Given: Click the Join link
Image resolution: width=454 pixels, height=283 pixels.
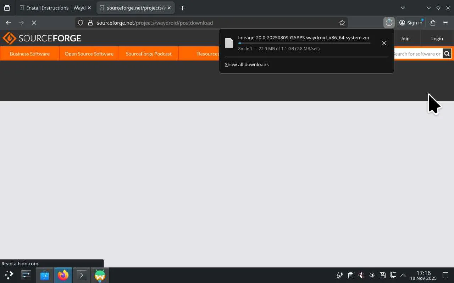Looking at the screenshot, I should tap(405, 39).
